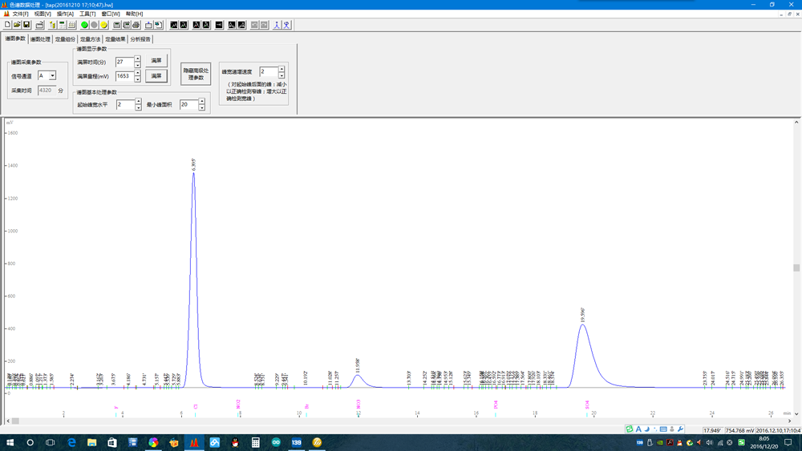The width and height of the screenshot is (802, 451).
Task: Click the last blue figure icon in the toolbar
Action: 287,25
